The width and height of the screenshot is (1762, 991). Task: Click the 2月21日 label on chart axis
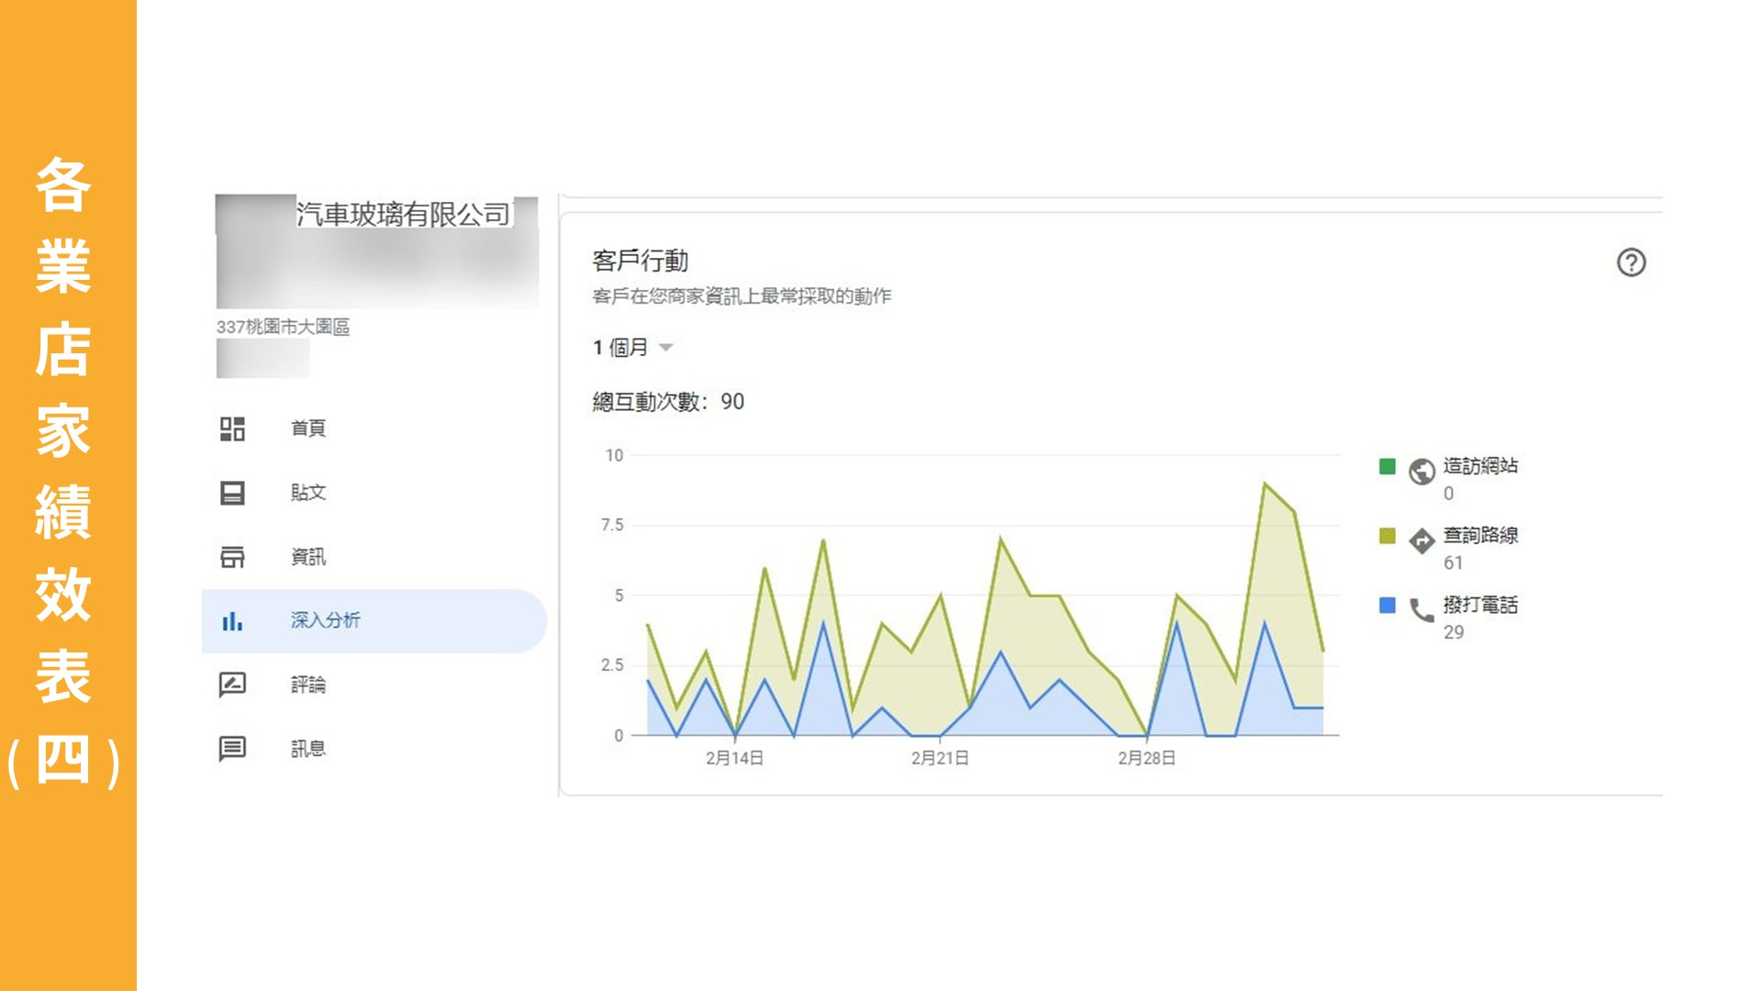coord(940,758)
